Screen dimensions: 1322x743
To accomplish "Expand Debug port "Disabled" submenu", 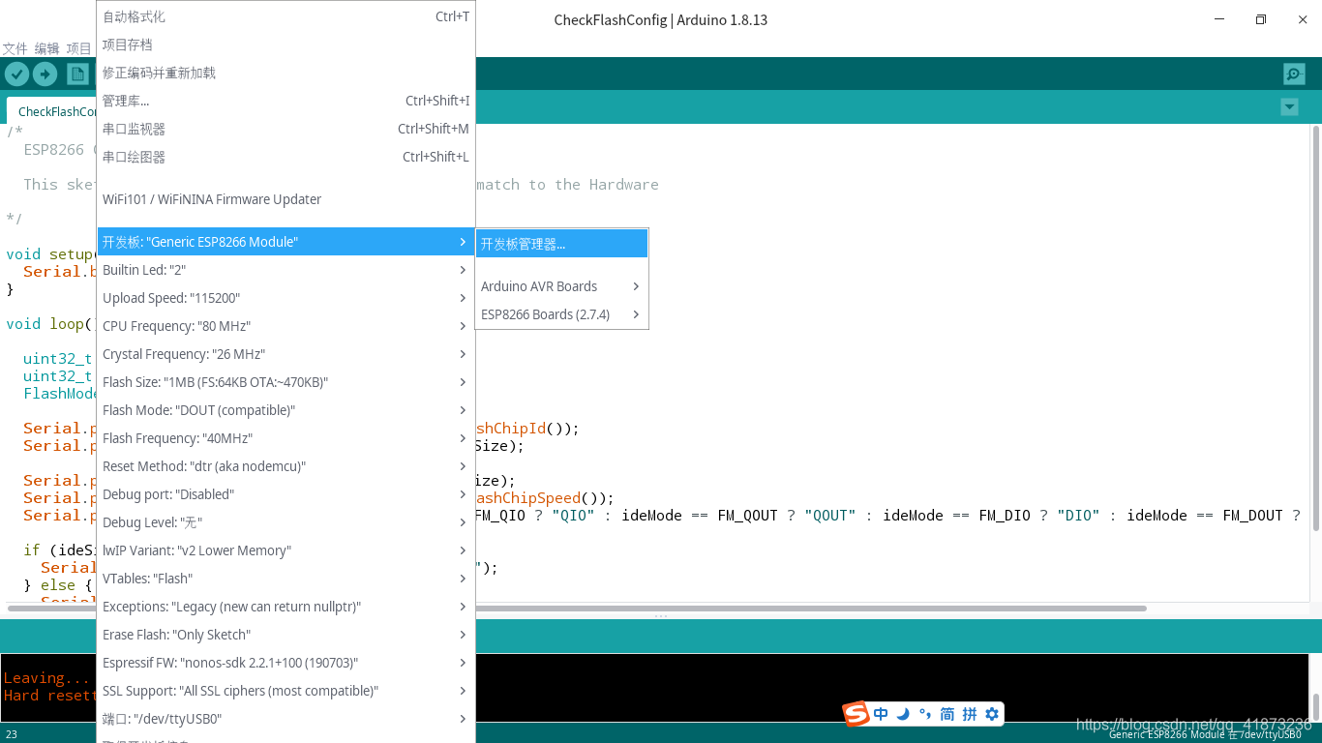I will click(x=286, y=494).
